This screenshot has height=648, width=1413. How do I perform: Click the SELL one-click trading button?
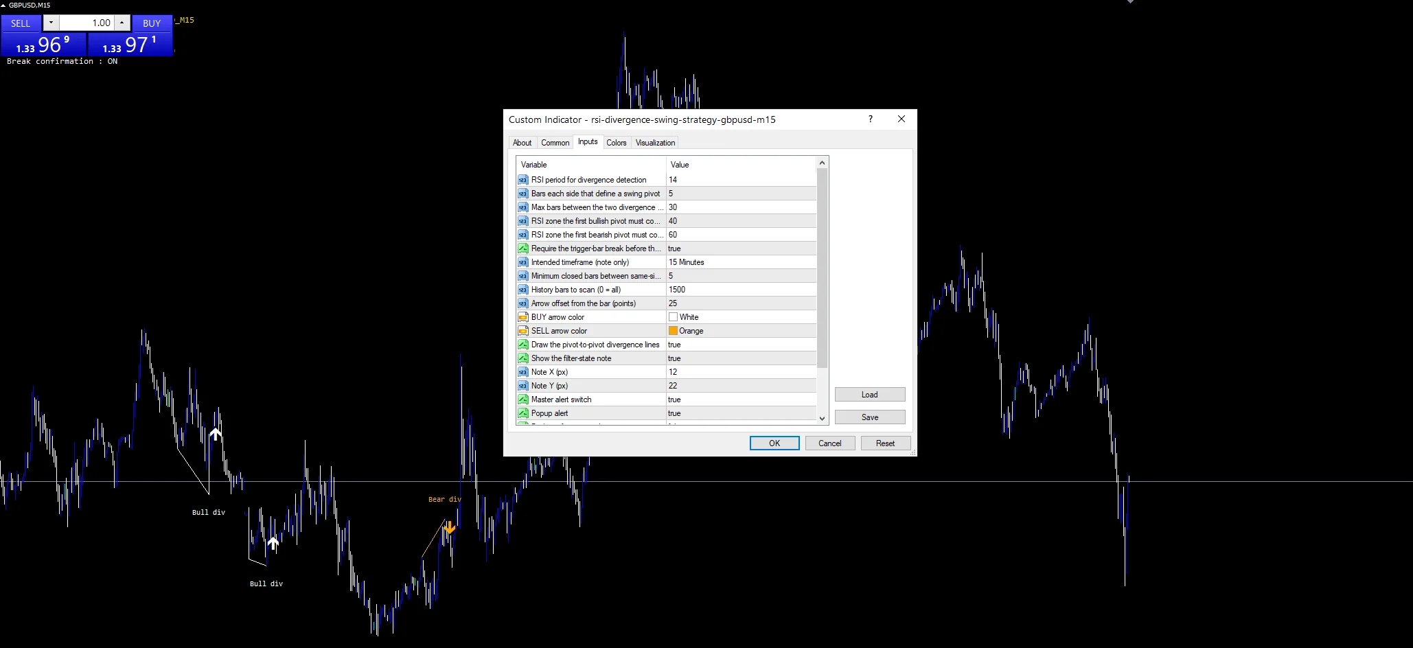[x=21, y=23]
